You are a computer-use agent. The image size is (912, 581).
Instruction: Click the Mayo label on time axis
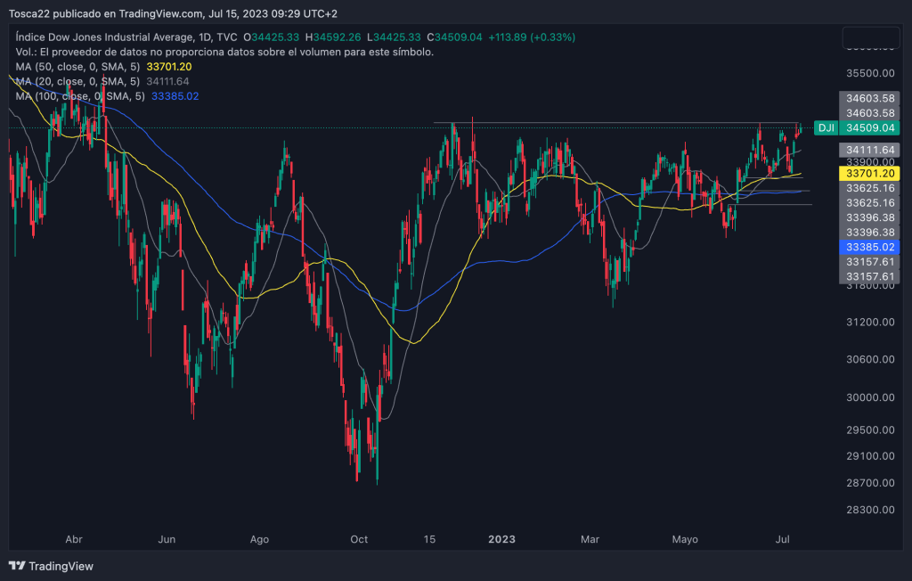(x=685, y=539)
